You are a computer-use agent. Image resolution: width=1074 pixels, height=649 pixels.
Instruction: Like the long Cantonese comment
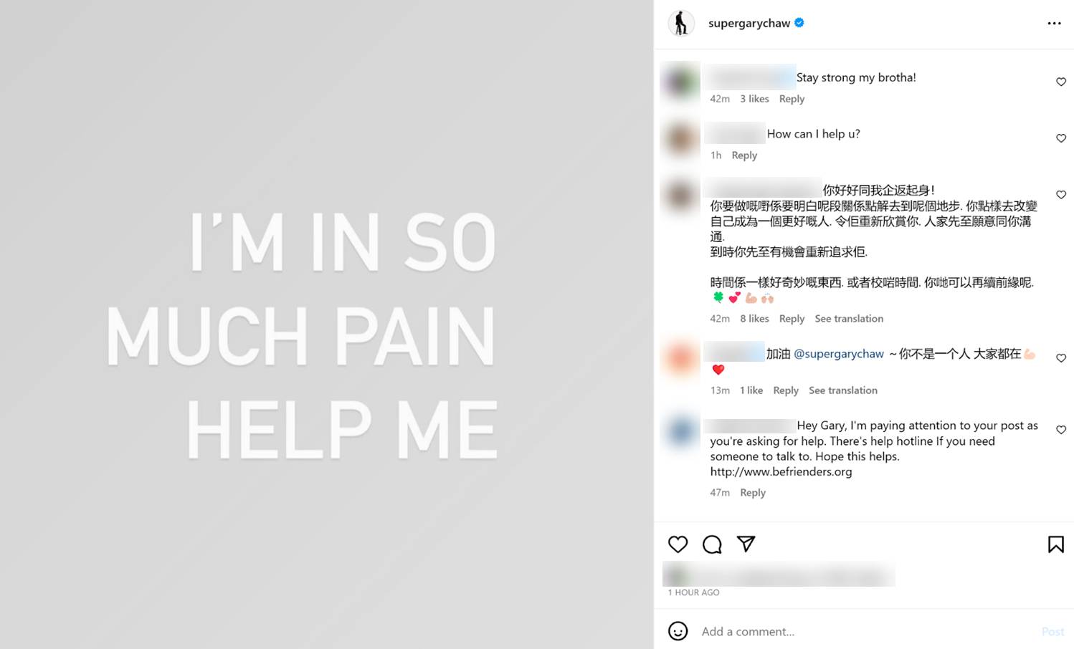point(1061,195)
